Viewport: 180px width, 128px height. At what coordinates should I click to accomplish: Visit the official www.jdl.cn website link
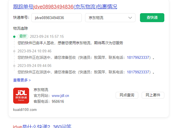tap(60, 96)
